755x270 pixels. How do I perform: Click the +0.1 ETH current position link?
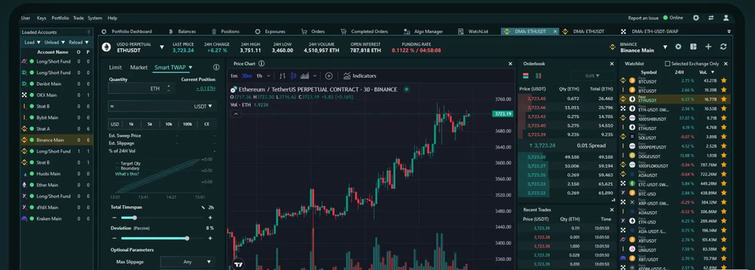pos(206,88)
